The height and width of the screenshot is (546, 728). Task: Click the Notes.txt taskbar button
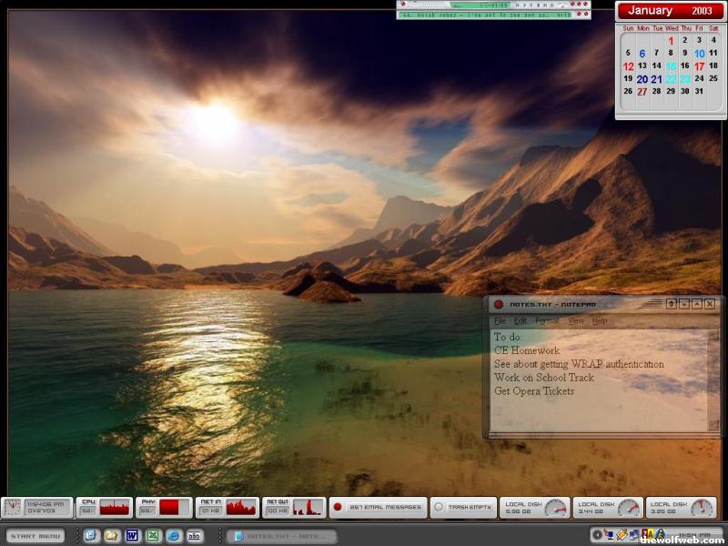point(280,536)
